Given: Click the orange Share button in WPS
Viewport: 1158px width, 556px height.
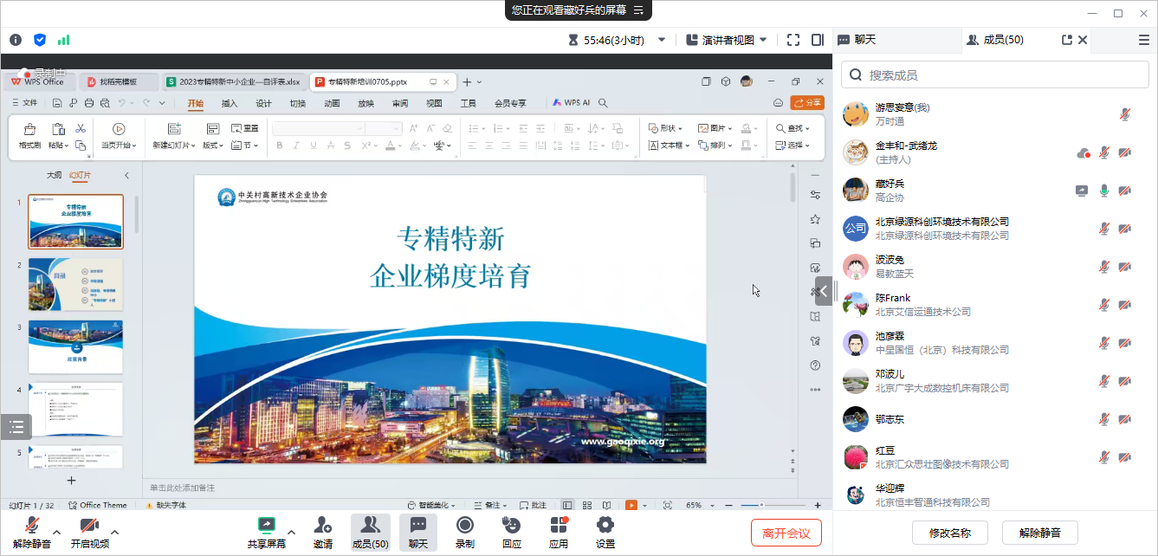Looking at the screenshot, I should pos(807,103).
